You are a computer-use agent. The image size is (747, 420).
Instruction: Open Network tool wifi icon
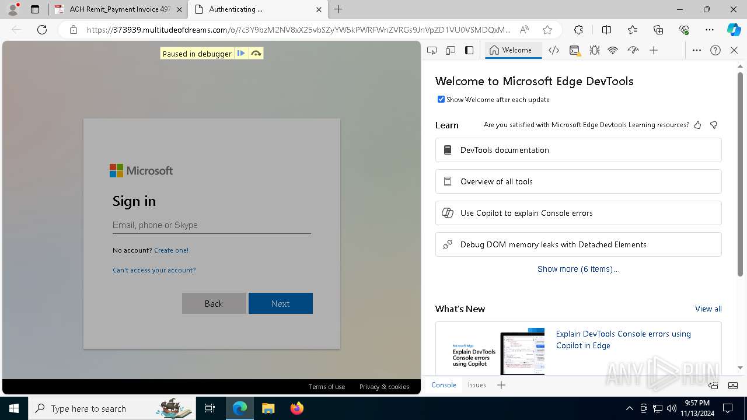coord(613,50)
